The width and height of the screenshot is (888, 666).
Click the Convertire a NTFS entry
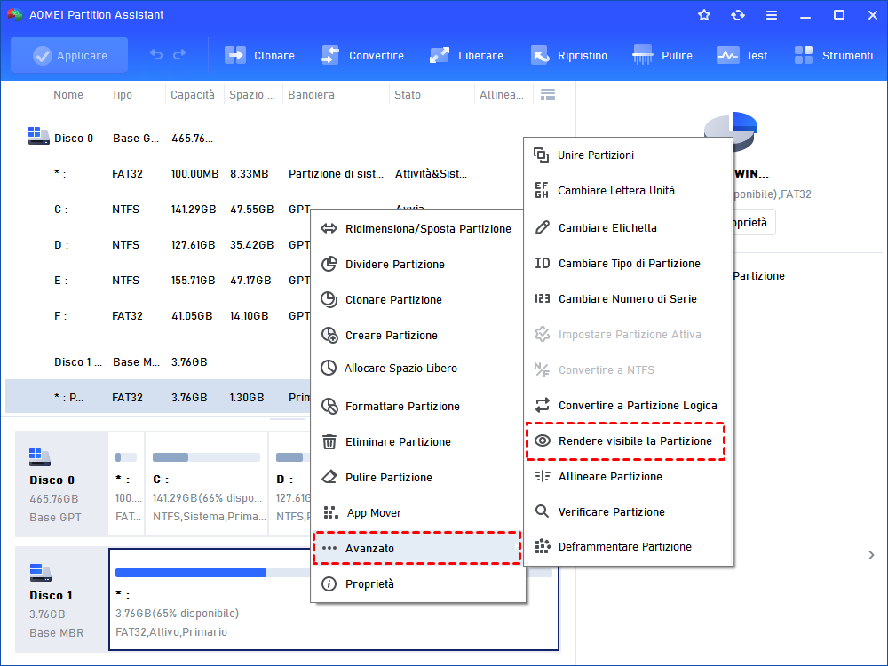tap(628, 370)
